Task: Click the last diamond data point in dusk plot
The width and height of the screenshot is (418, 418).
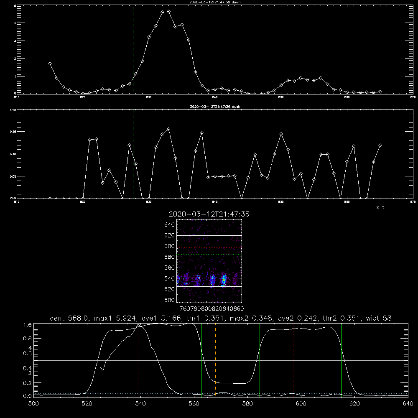Action: click(380, 145)
